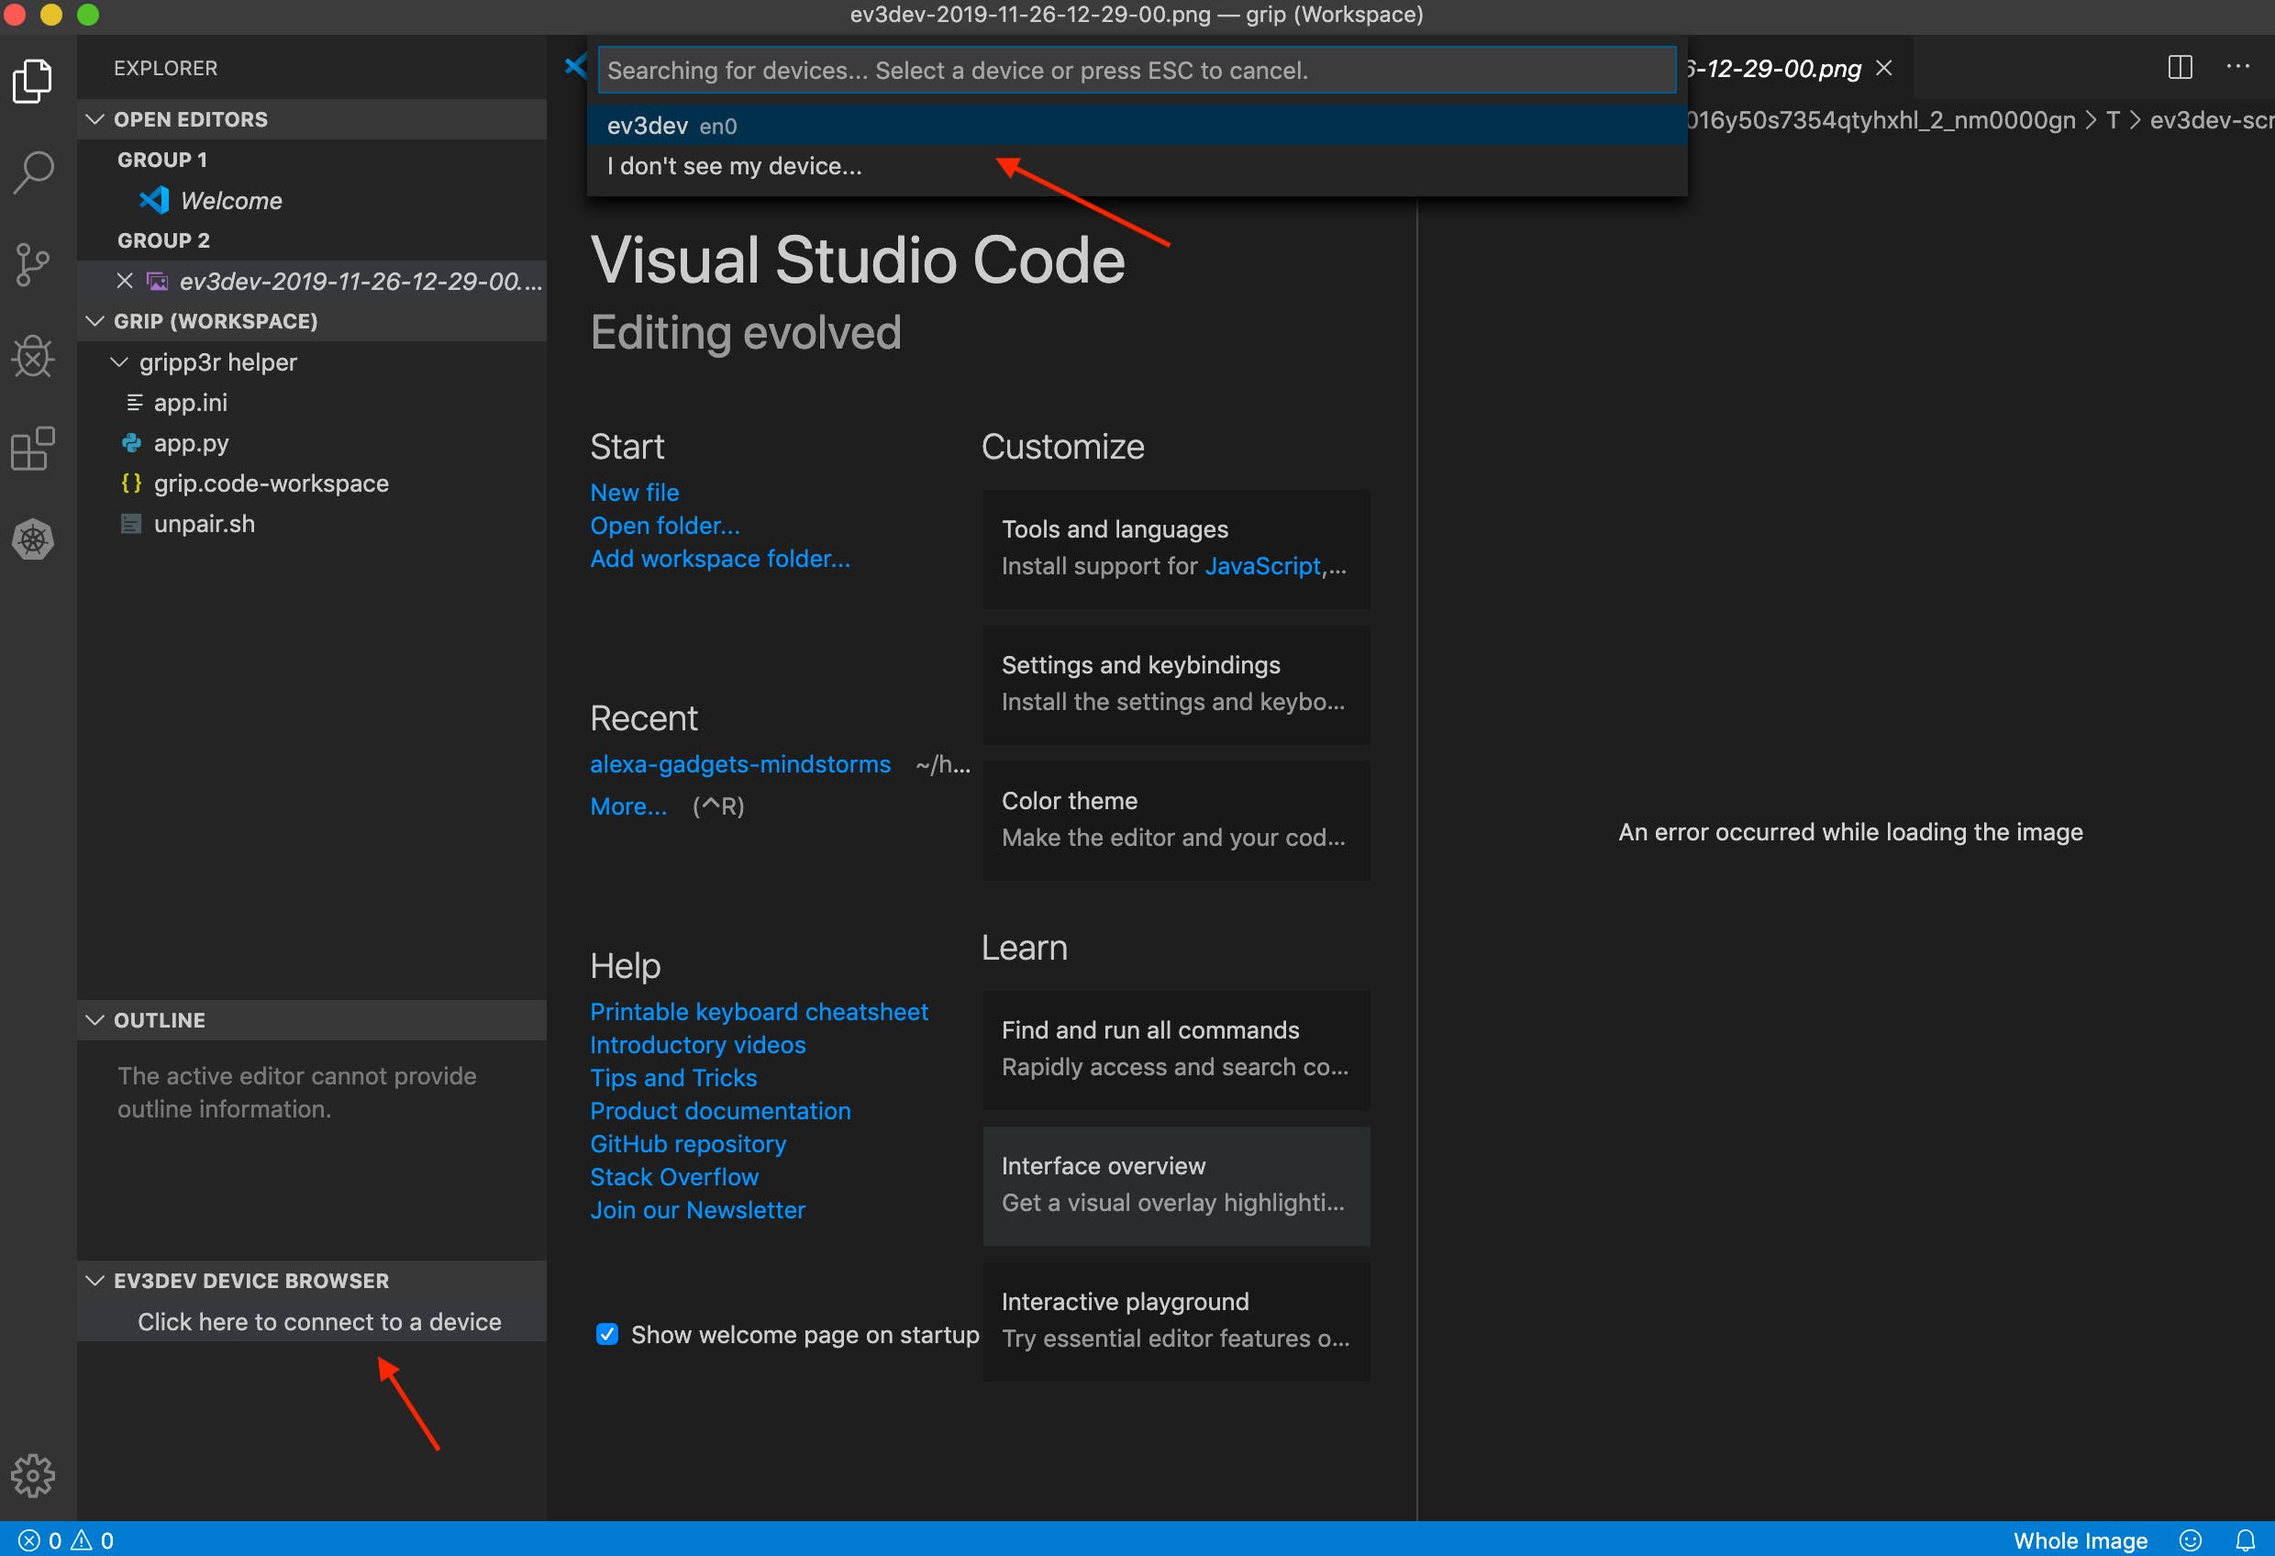The width and height of the screenshot is (2275, 1556).
Task: Open Welcome in Open Editors
Action: tap(231, 201)
